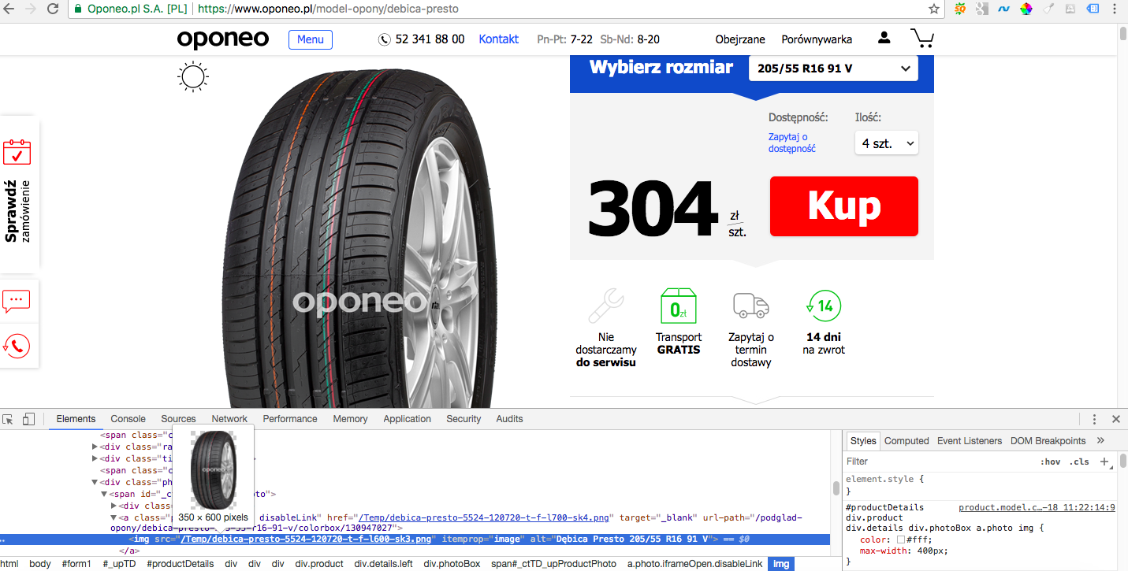The height and width of the screenshot is (571, 1128).
Task: Select div.photoBox in the breadcrumb bar
Action: (452, 564)
